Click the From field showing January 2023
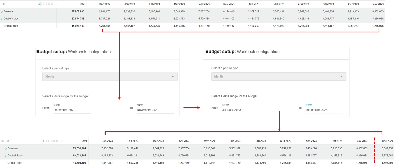 coord(241,110)
